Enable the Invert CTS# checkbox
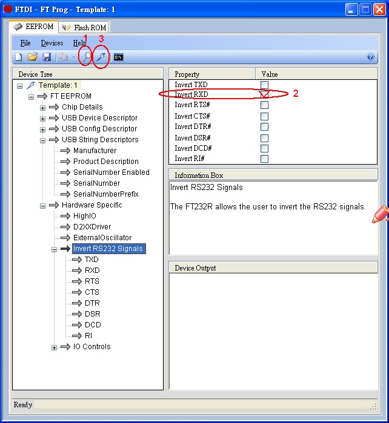 [264, 117]
